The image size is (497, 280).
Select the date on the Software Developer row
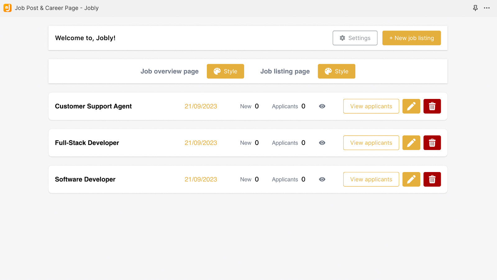(x=201, y=179)
